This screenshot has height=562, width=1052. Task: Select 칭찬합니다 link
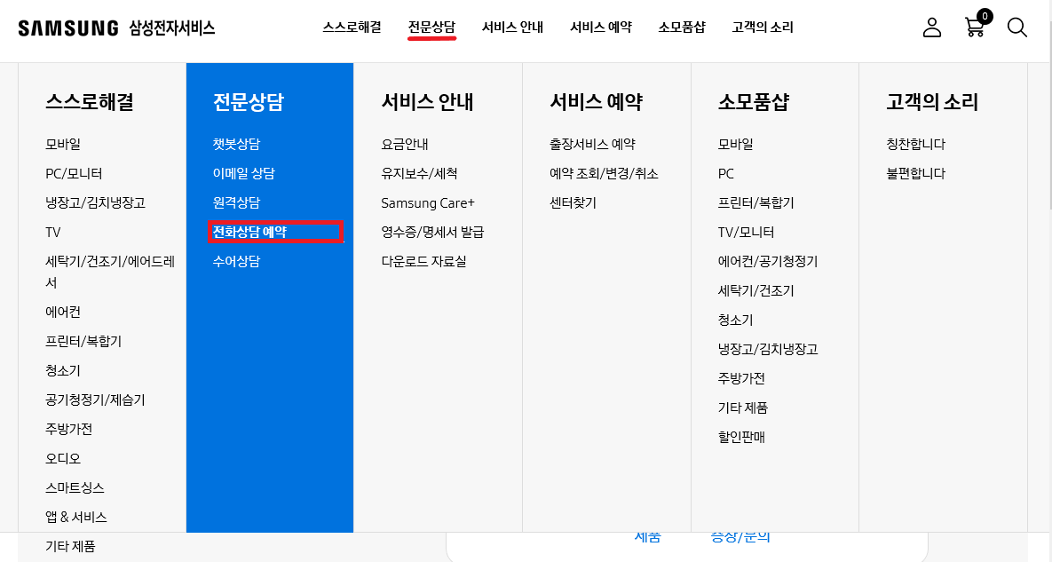pos(916,144)
